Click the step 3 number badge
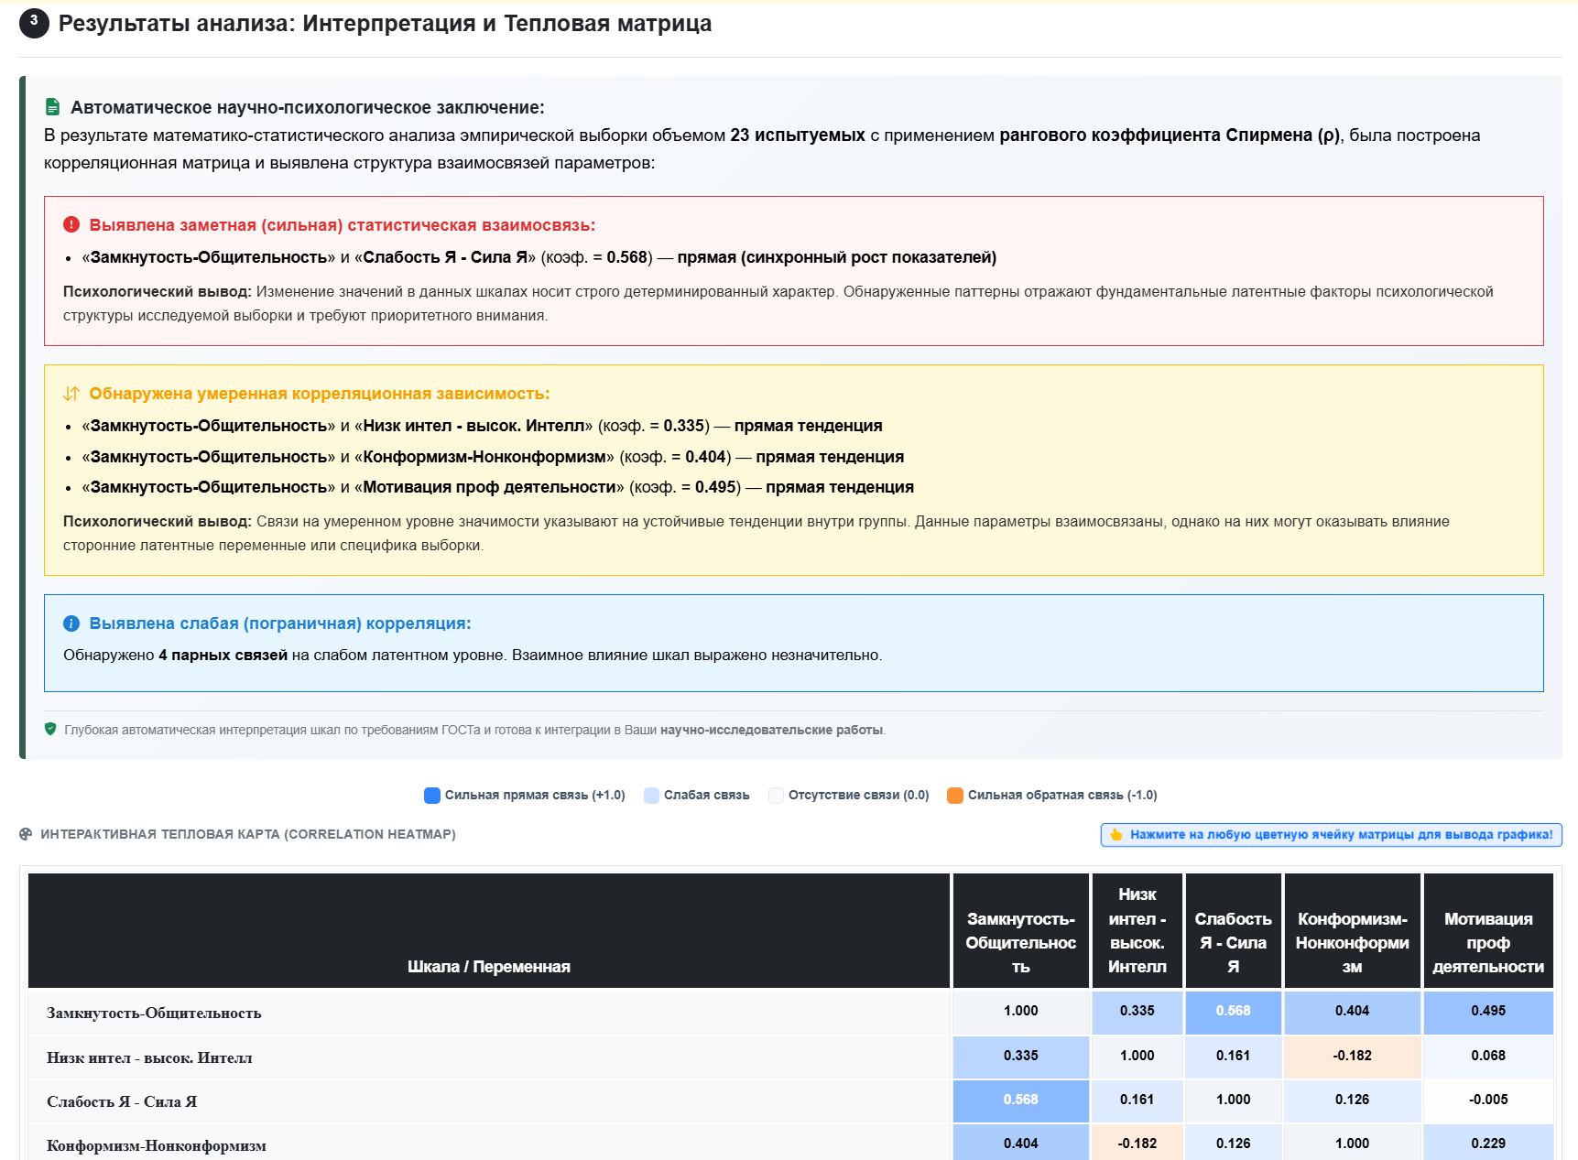 coord(34,23)
